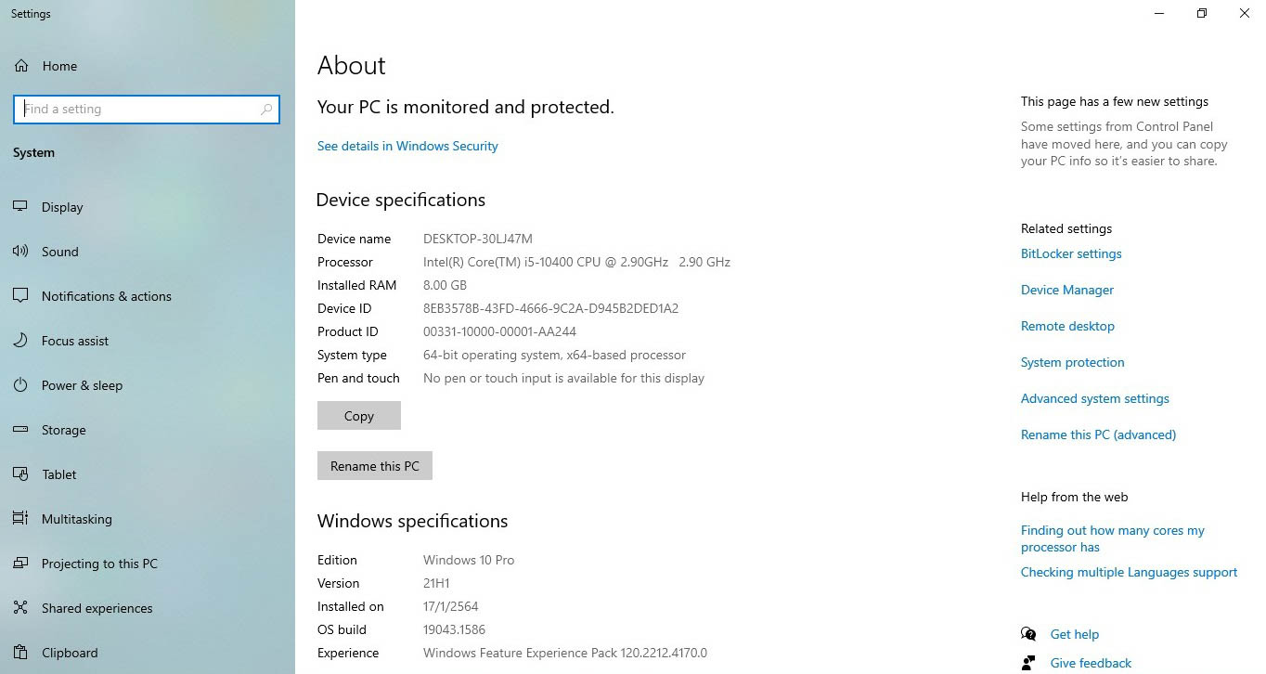This screenshot has width=1266, height=674.
Task: Open Notifications & actions icon
Action: (x=20, y=296)
